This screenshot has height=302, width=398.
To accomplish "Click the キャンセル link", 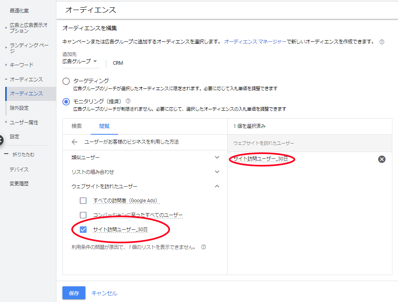I will point(104,293).
